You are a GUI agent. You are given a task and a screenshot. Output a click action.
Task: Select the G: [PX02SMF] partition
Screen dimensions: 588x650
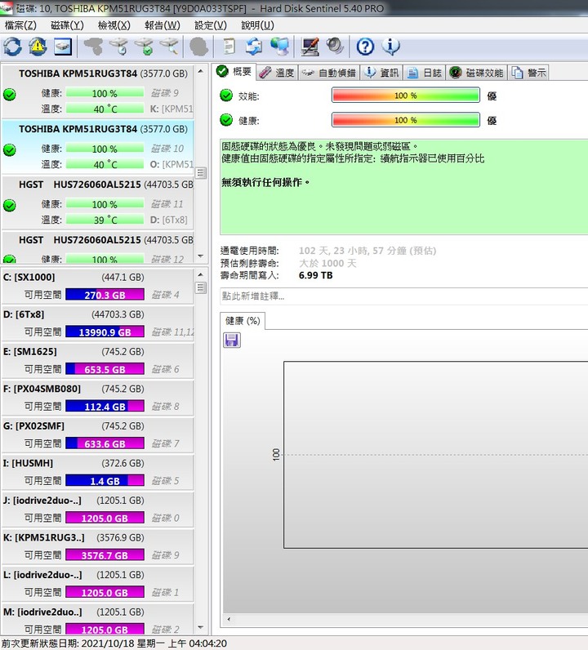[98, 435]
